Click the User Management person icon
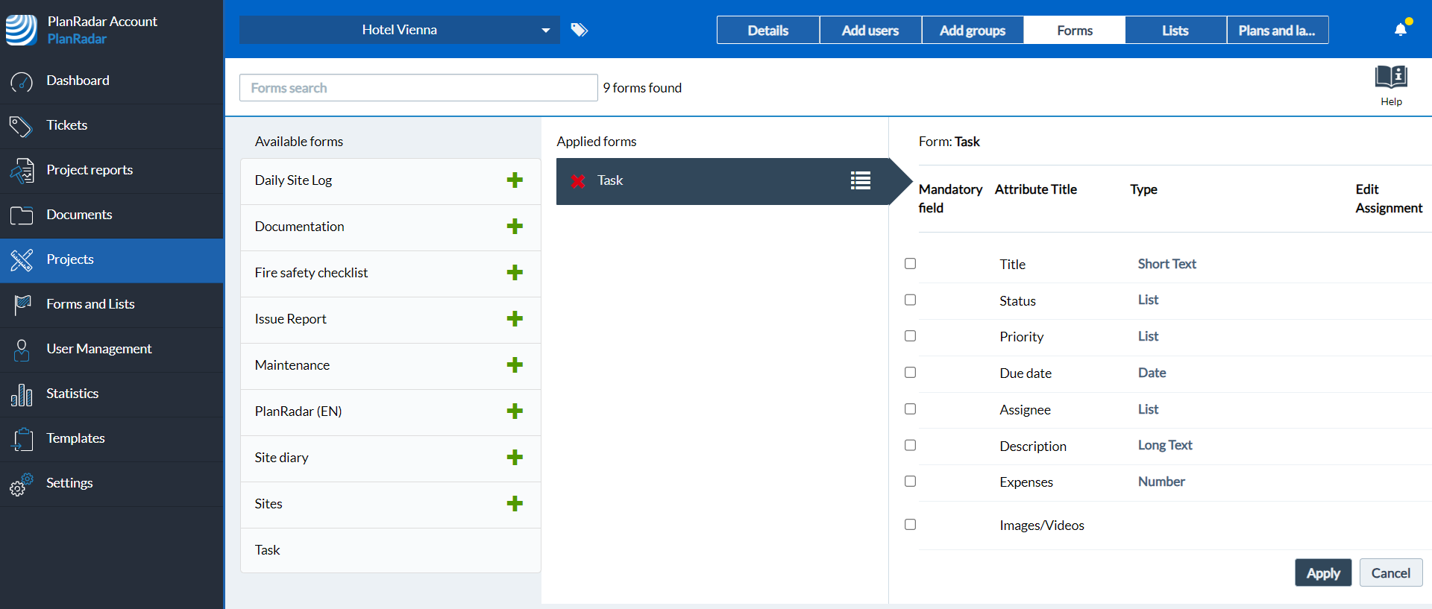The height and width of the screenshot is (609, 1432). click(22, 350)
